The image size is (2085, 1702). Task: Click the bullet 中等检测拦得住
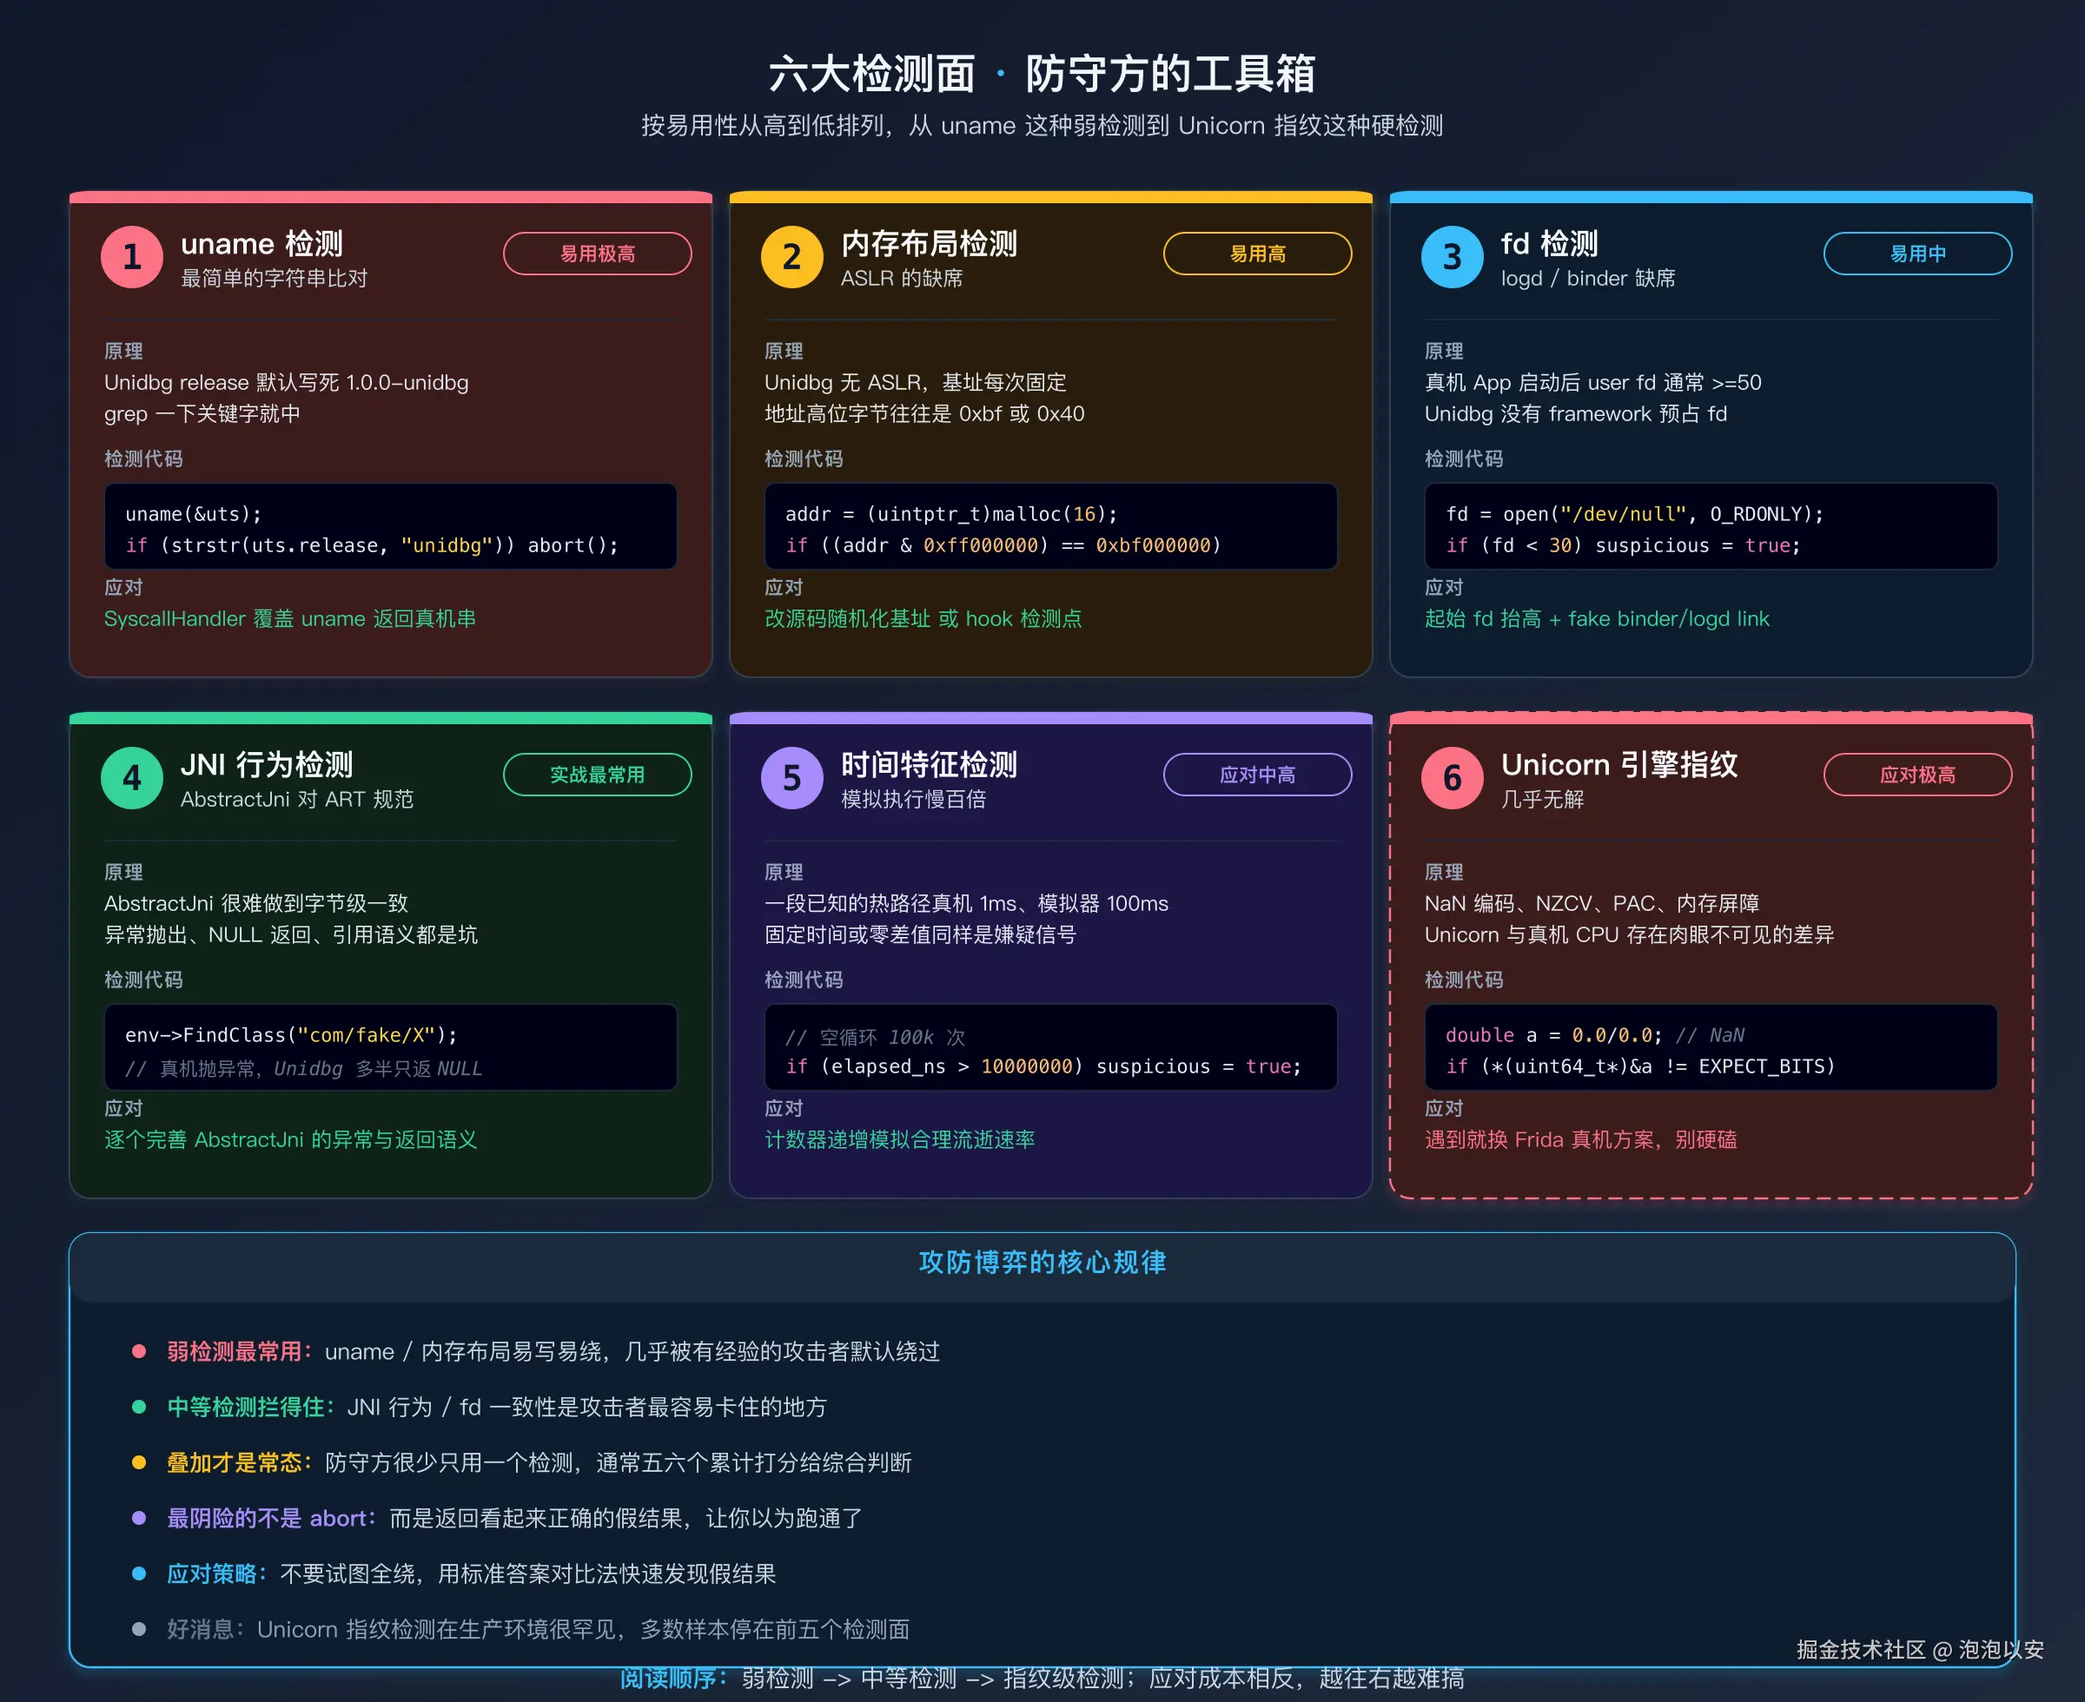point(479,1407)
